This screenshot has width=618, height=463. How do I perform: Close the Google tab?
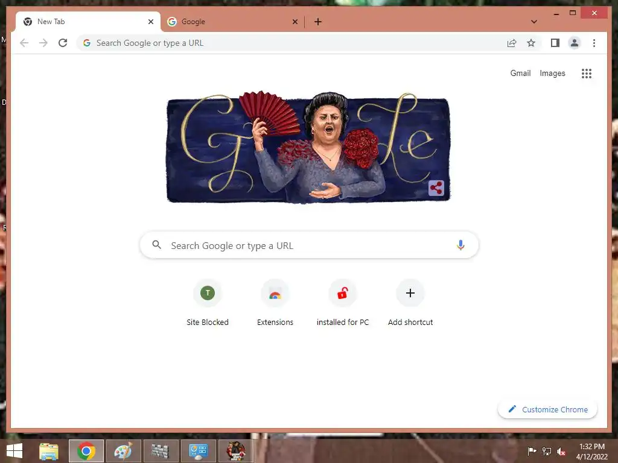tap(295, 22)
